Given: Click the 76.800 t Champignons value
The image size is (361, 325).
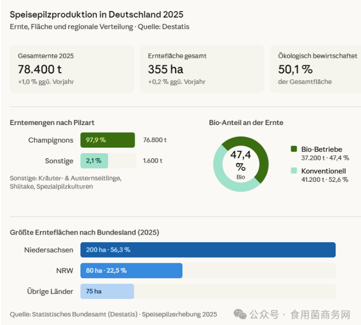Looking at the screenshot, I should (155, 140).
